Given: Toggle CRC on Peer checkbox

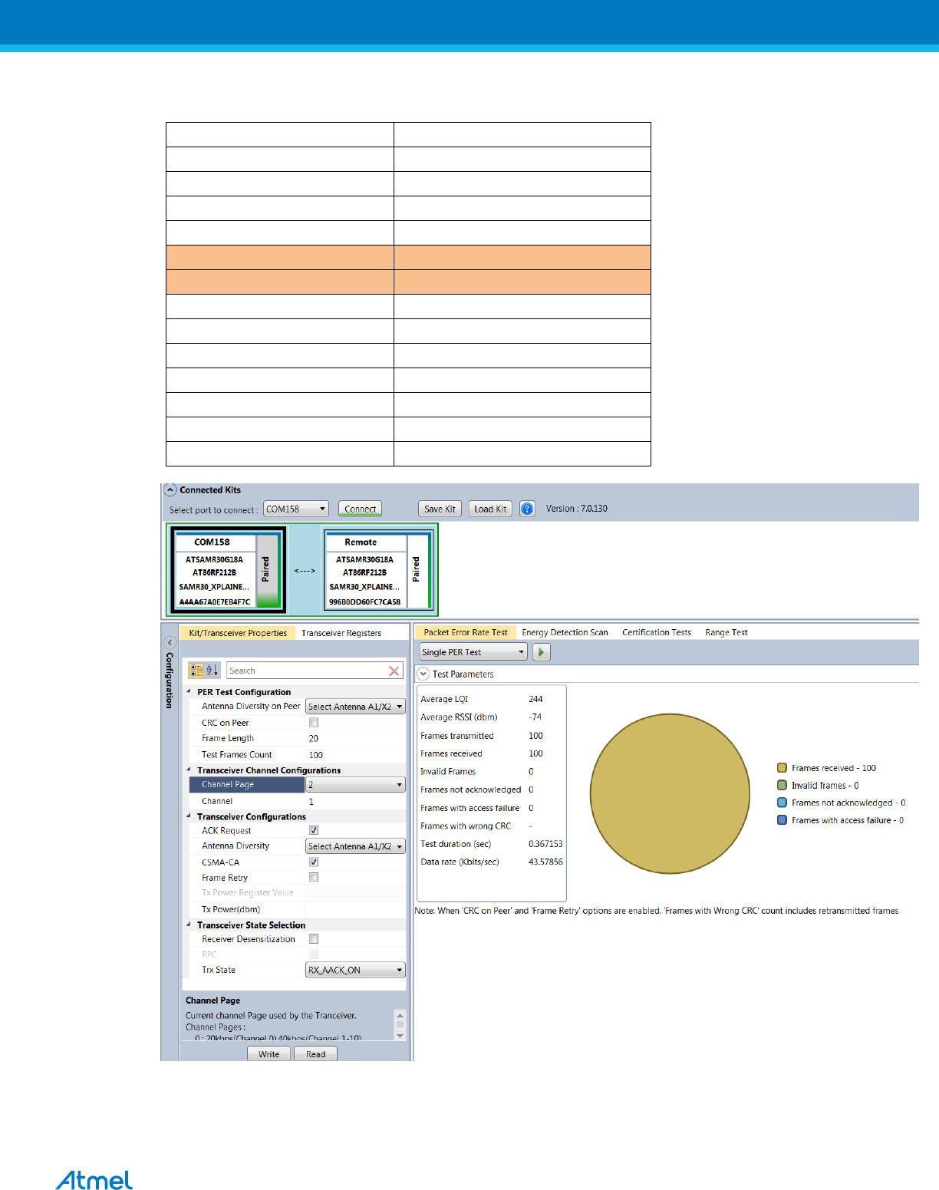Looking at the screenshot, I should point(314,723).
